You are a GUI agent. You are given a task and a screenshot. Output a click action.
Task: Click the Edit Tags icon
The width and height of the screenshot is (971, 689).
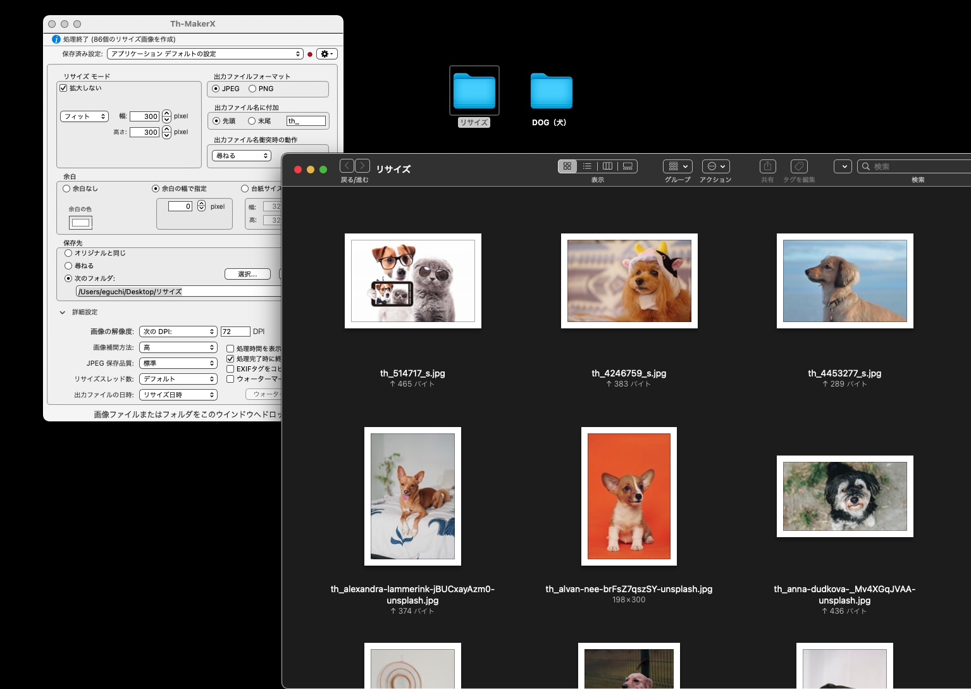click(799, 166)
